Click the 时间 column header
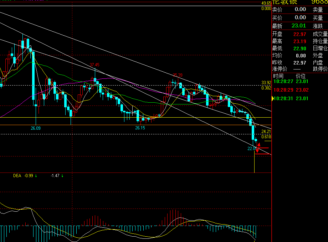The height and width of the screenshot is (242, 328). coord(278,76)
